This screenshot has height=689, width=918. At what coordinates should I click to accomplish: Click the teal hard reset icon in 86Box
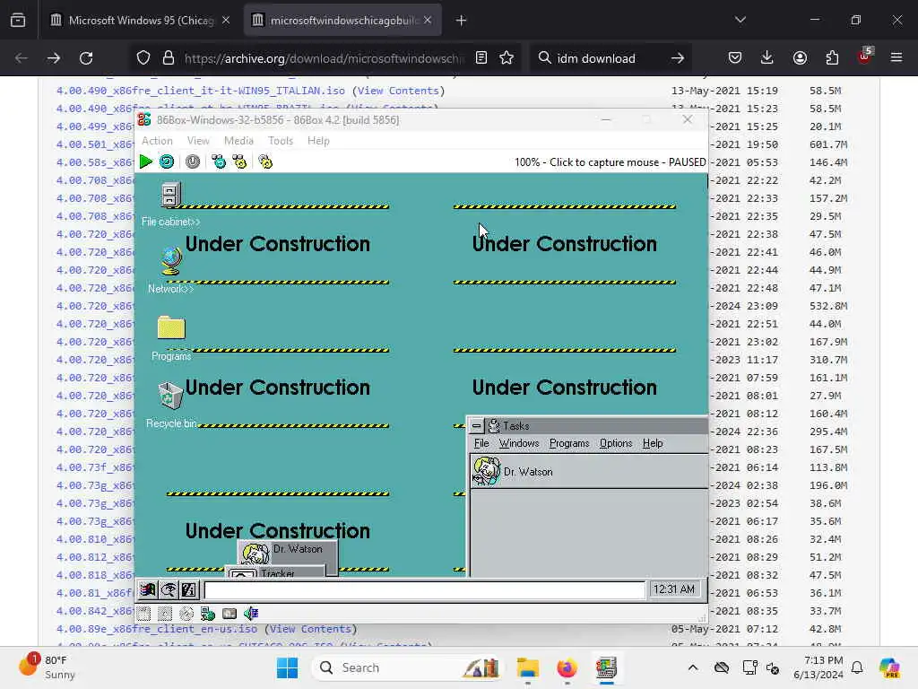pyautogui.click(x=167, y=161)
